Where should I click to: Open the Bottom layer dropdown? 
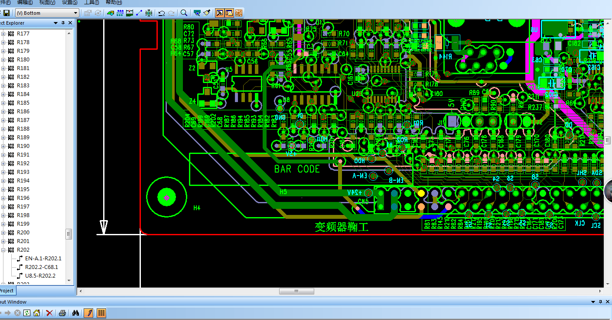[47, 13]
